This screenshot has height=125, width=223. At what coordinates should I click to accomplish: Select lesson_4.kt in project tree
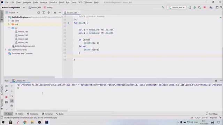(x=22, y=42)
